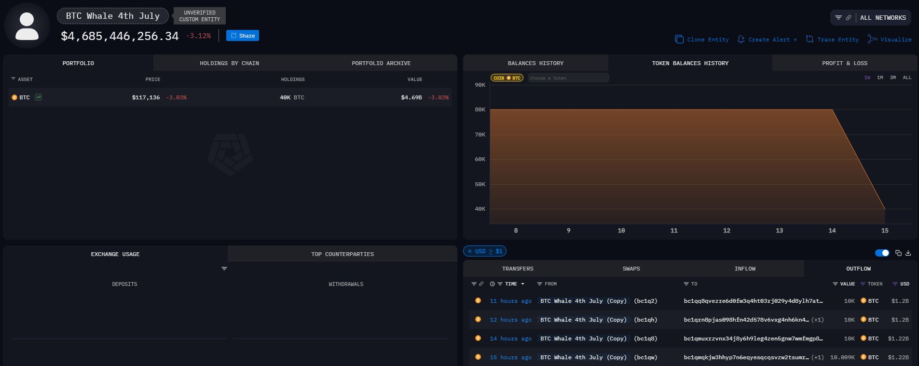919x366 pixels.
Task: Open the ALL NETWORKS dropdown
Action: 883,18
